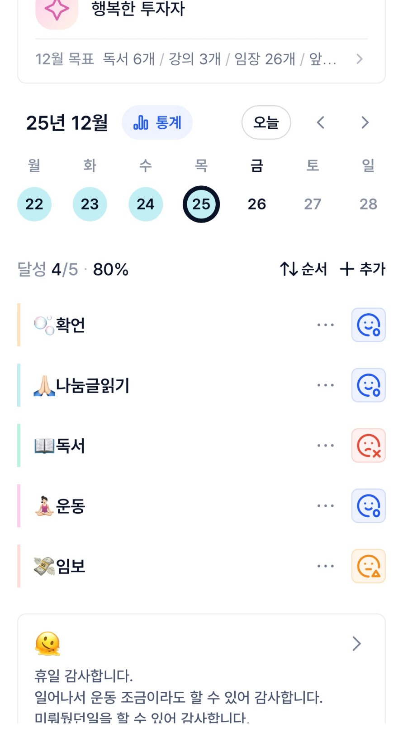
Task: Select date 26 금 in calendar
Action: tap(256, 204)
